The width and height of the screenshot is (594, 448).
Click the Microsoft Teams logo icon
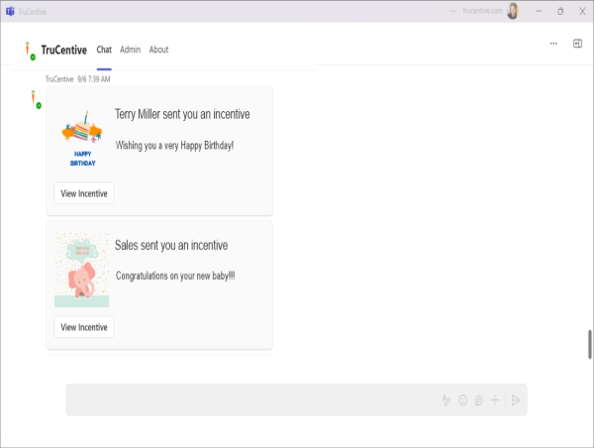pos(10,11)
